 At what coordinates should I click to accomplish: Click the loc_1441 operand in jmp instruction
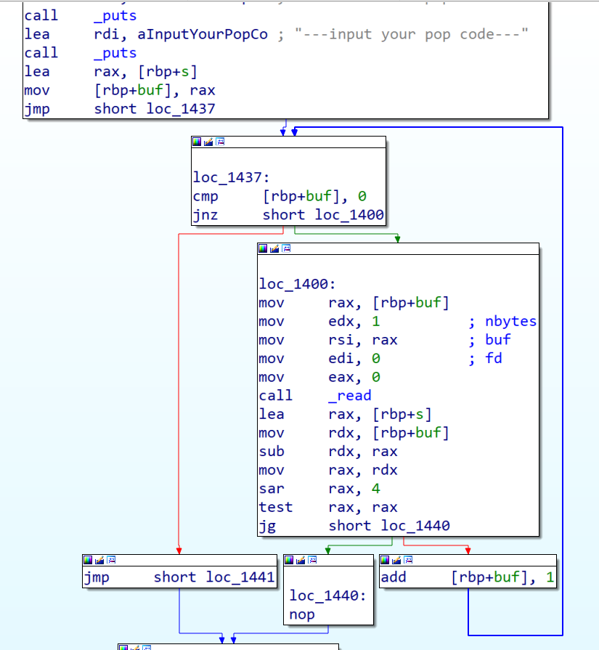tap(240, 577)
